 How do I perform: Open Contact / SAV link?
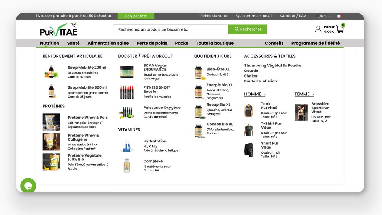(x=293, y=16)
